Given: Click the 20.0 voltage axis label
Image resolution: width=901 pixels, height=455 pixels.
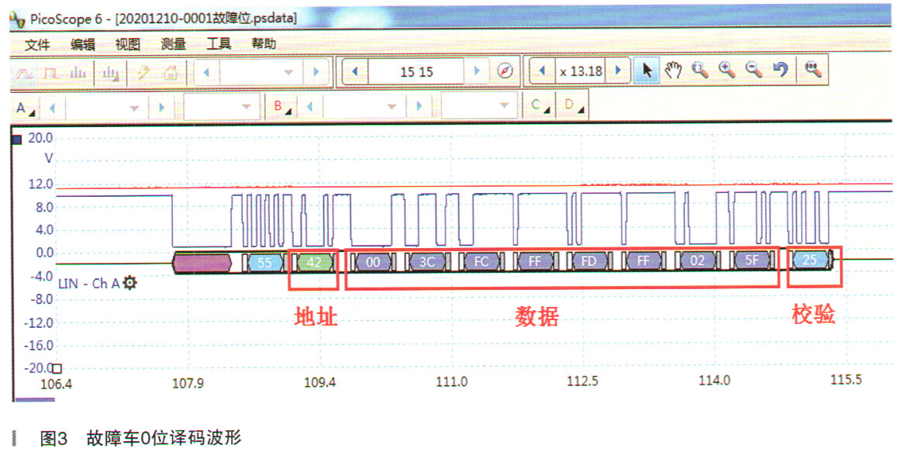Looking at the screenshot, I should tap(40, 138).
